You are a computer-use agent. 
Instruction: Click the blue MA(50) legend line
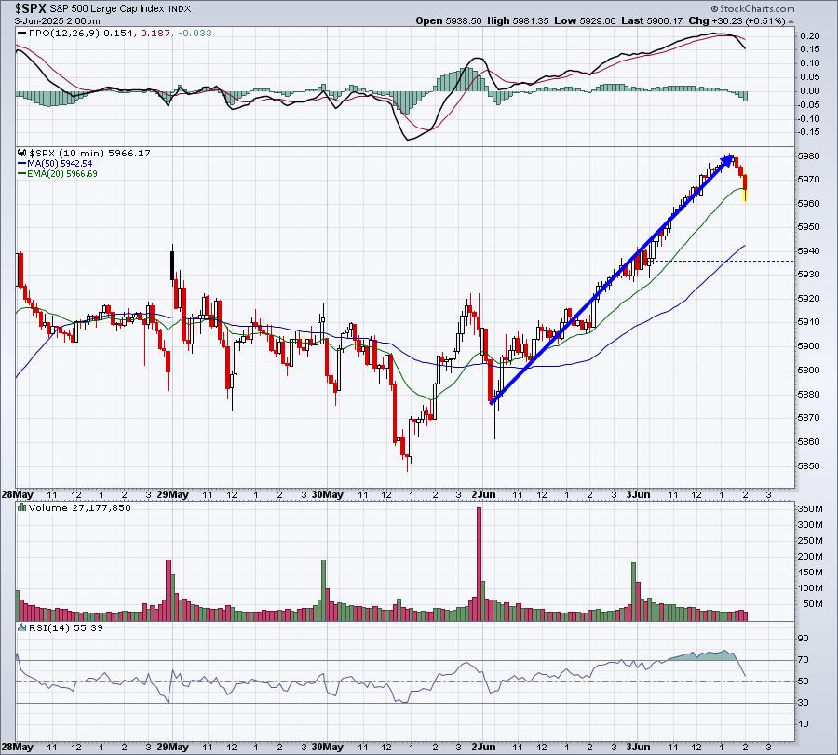[x=22, y=164]
